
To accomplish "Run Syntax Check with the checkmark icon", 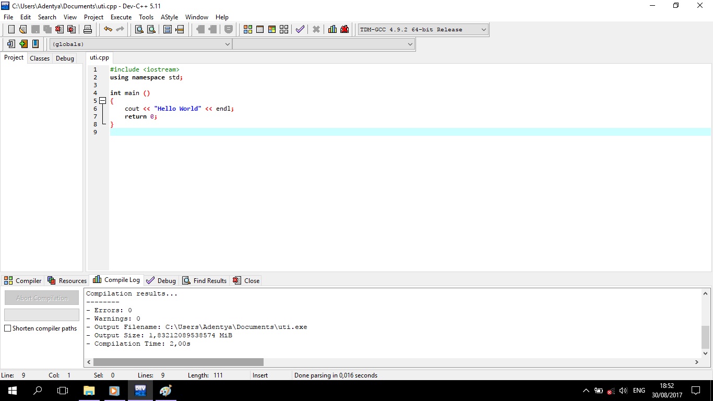I will tap(300, 29).
